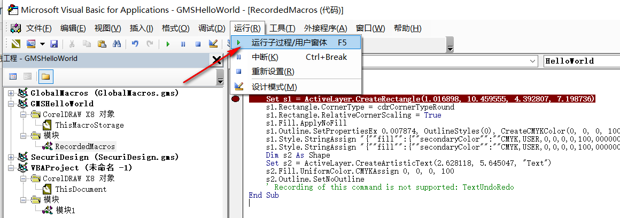Open the 文件(F) menu
The width and height of the screenshot is (620, 218).
click(38, 28)
